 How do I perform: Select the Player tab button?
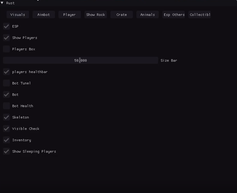[x=70, y=15]
